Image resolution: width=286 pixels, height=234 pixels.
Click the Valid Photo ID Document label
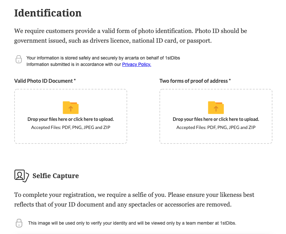[x=45, y=81]
